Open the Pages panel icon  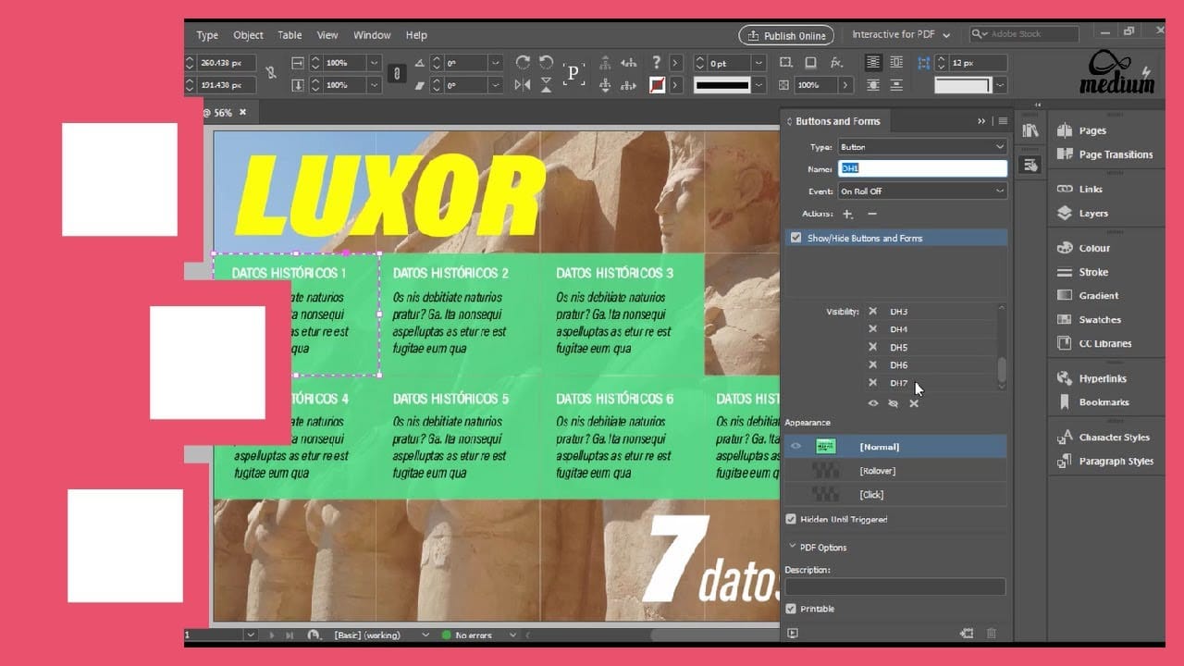coord(1065,131)
